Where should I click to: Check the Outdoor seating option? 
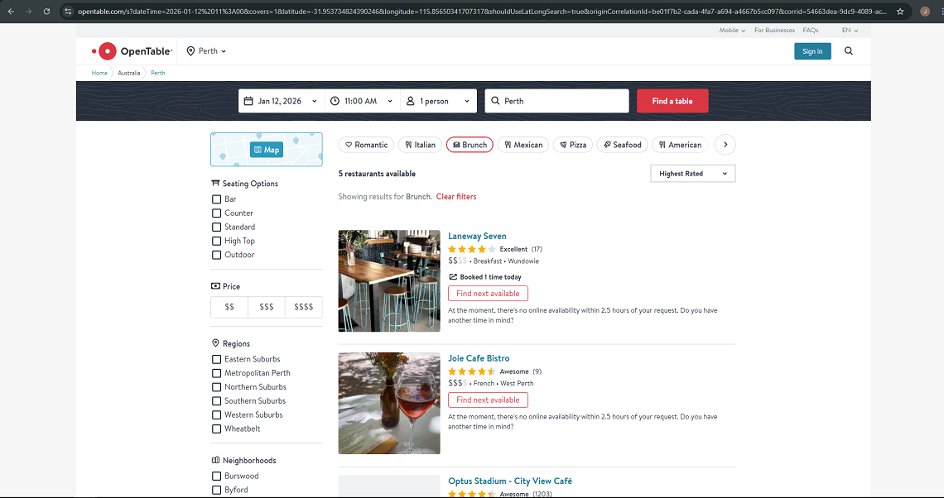click(x=217, y=255)
